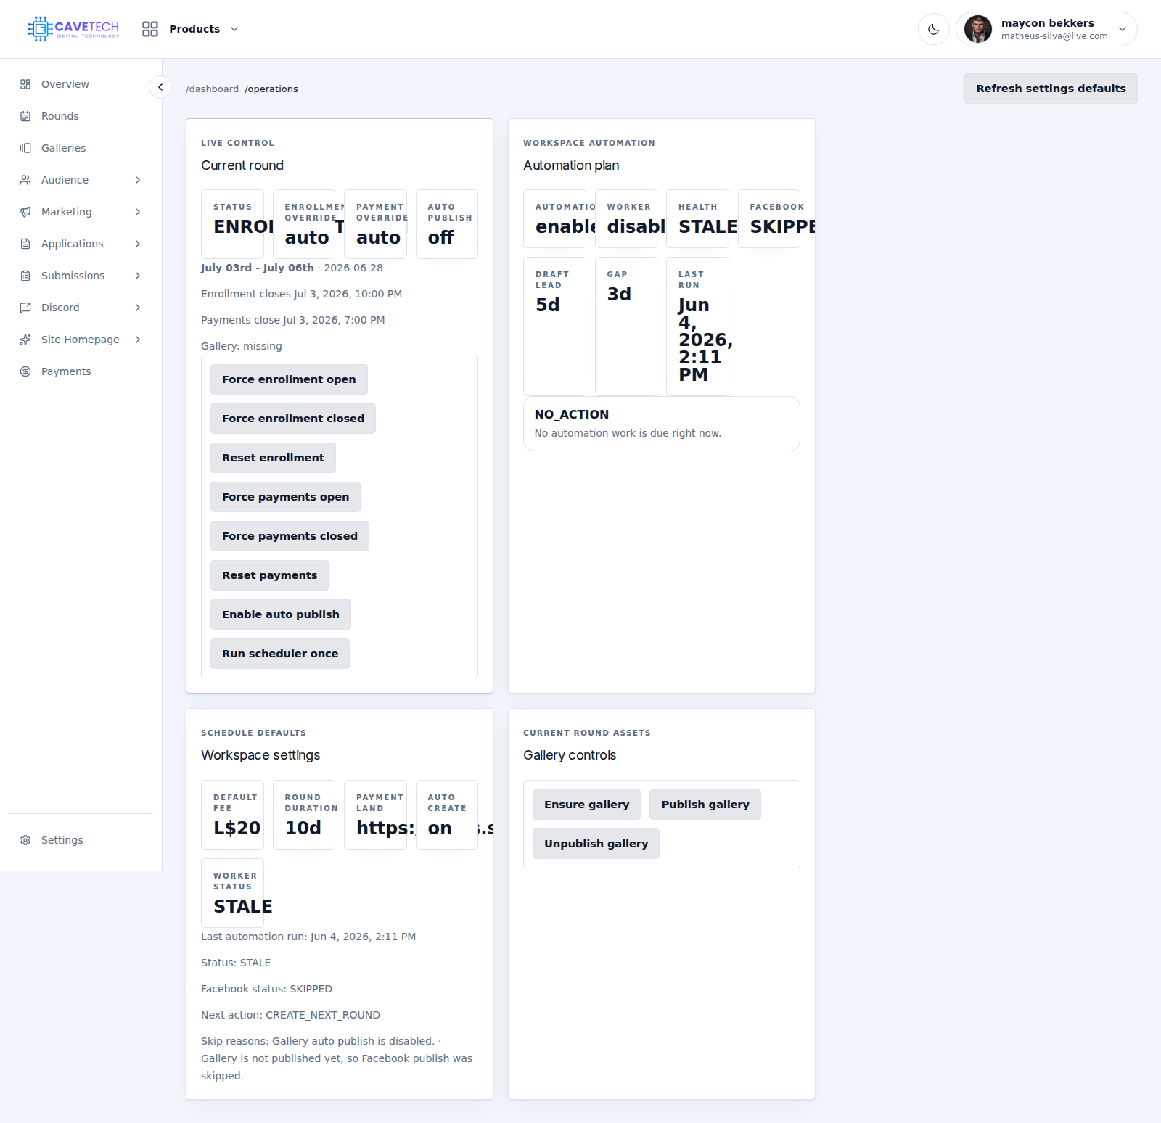
Task: Expand the Site Homepage submenu chevron
Action: pos(138,340)
